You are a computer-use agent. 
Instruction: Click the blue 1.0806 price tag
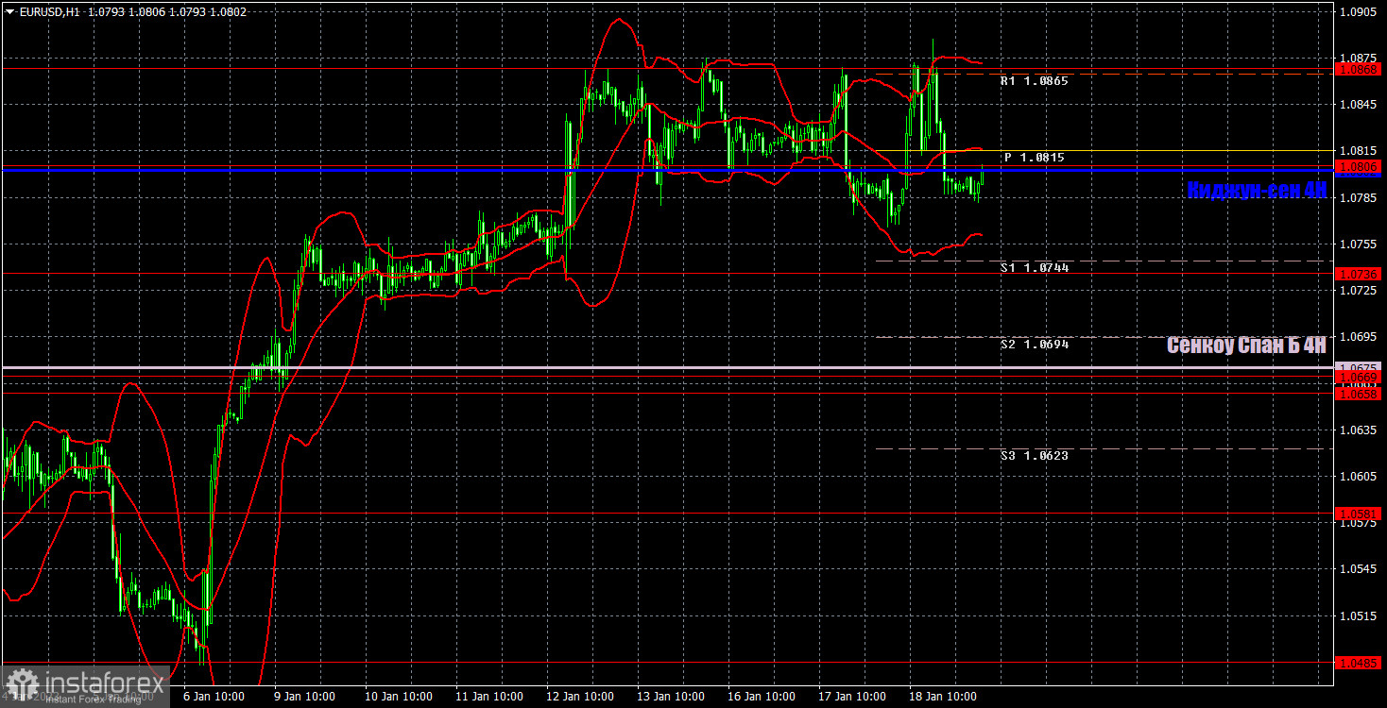(x=1359, y=167)
